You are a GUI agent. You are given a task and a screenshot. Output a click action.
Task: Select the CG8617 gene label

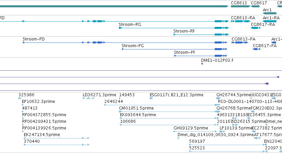point(259,3)
